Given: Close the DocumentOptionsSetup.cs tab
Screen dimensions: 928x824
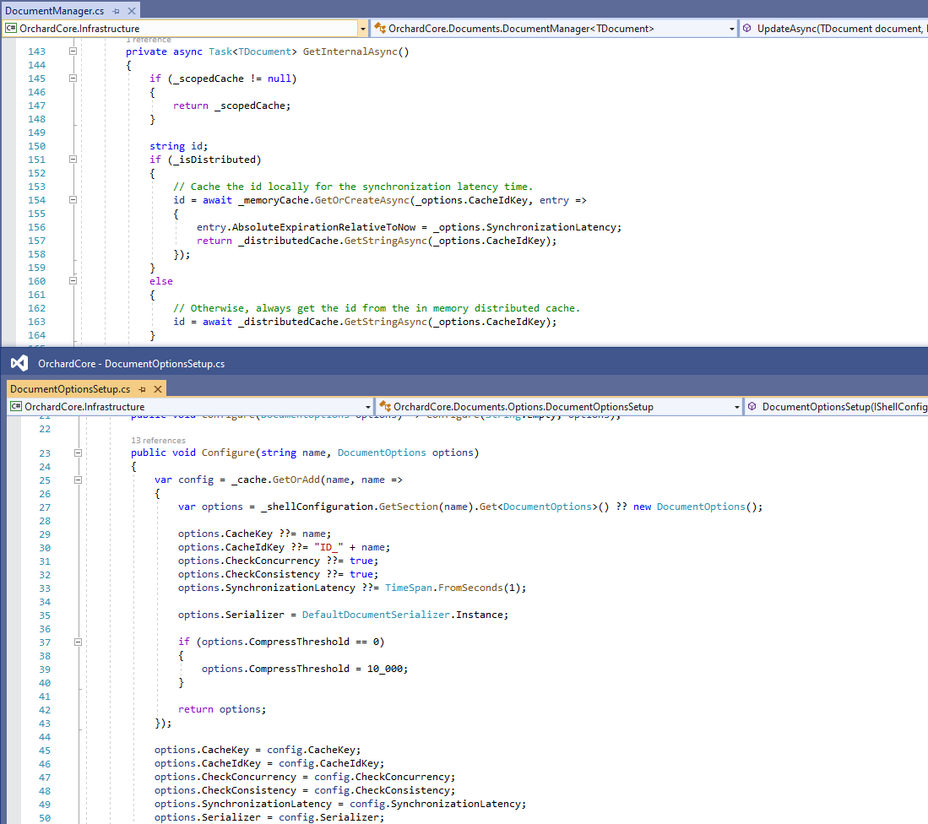Looking at the screenshot, I should 157,389.
